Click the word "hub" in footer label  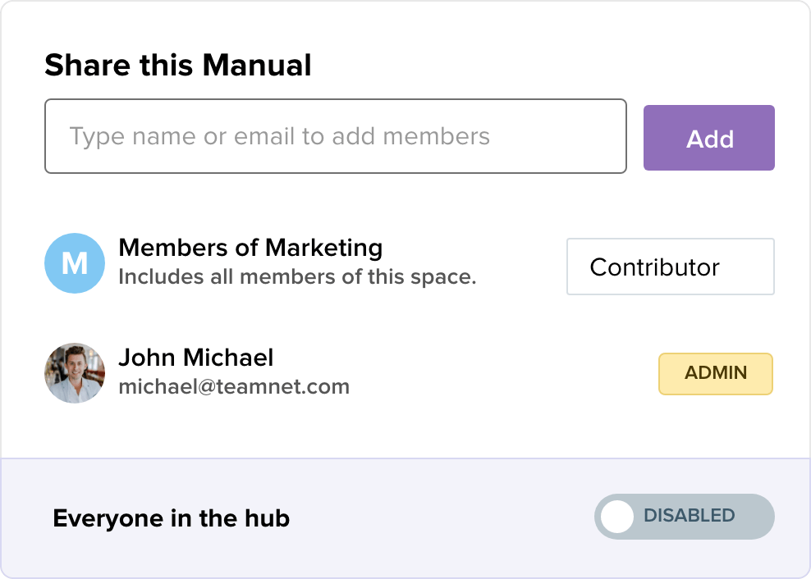tap(268, 518)
